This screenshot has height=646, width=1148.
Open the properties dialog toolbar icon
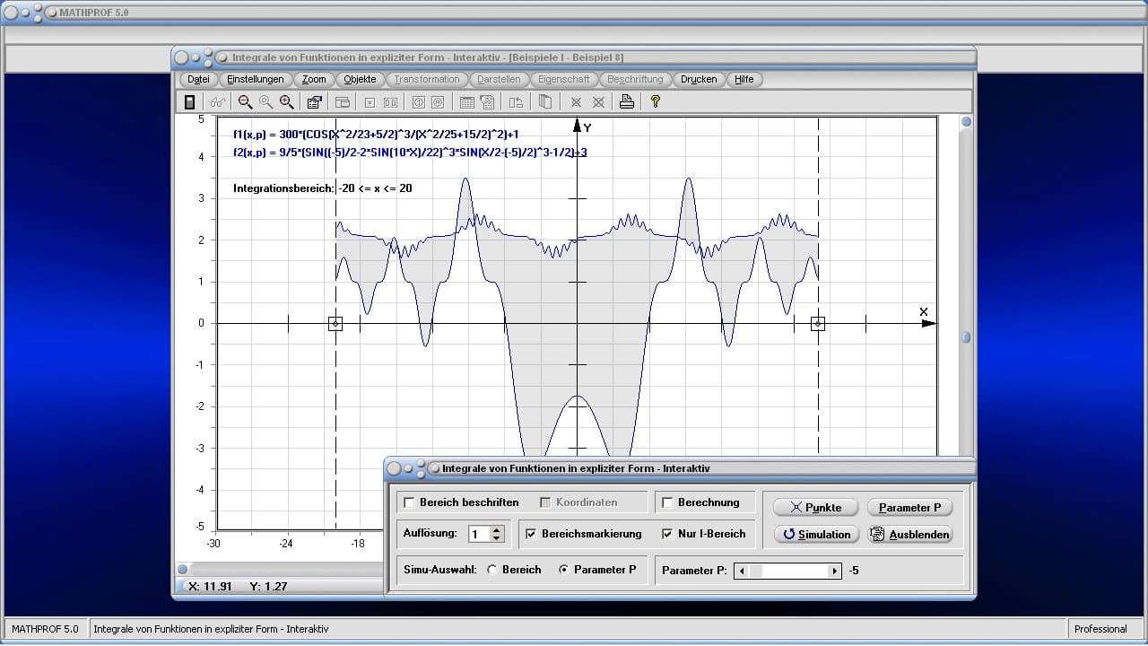pyautogui.click(x=315, y=102)
